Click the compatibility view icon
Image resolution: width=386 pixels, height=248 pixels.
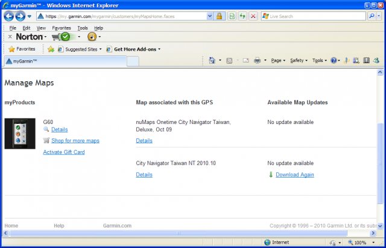[232, 16]
